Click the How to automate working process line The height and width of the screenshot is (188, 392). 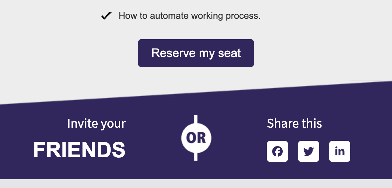click(x=181, y=16)
